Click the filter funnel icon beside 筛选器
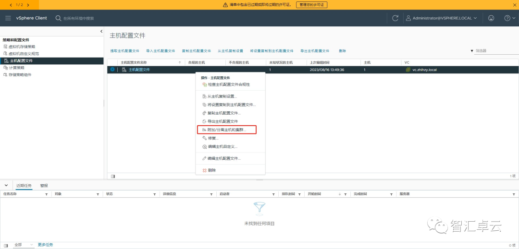 [x=472, y=51]
